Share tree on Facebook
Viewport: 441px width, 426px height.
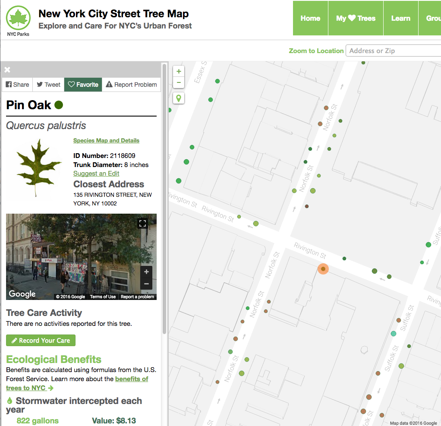pos(17,85)
